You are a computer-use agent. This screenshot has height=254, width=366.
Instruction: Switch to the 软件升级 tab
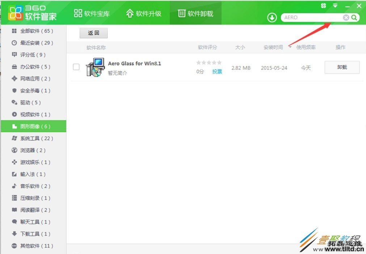click(x=144, y=13)
